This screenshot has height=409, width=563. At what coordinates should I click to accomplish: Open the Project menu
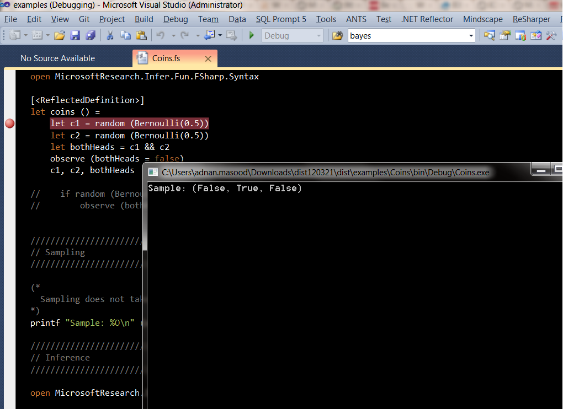(112, 19)
